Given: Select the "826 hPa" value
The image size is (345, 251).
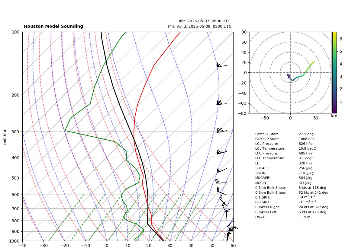Looking at the screenshot, I should (306, 144).
